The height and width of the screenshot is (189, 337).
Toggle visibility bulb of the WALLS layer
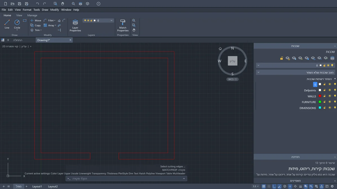tap(335, 96)
